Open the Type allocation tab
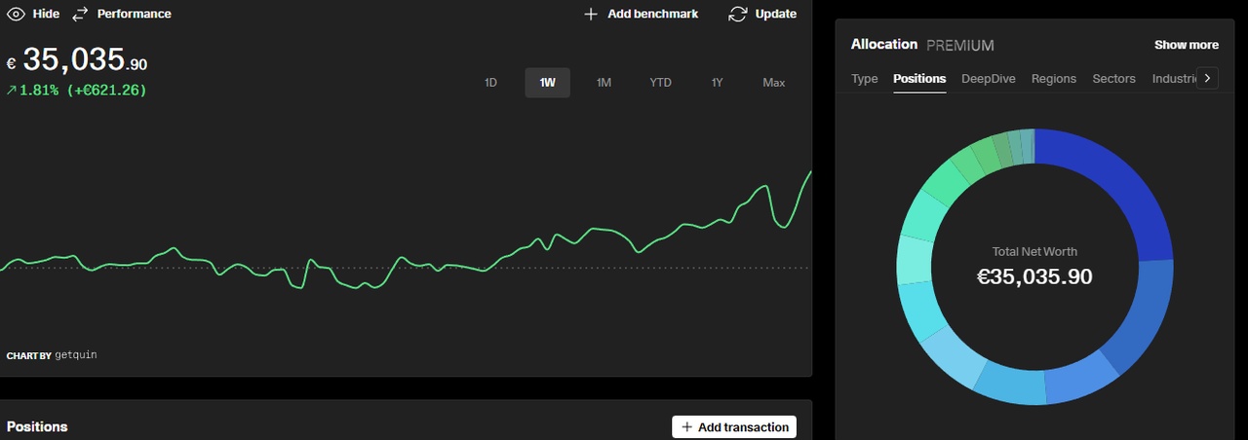 [864, 79]
